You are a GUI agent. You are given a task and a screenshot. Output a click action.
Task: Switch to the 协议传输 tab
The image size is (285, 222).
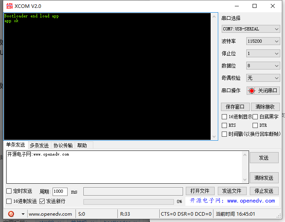pyautogui.click(x=63, y=145)
